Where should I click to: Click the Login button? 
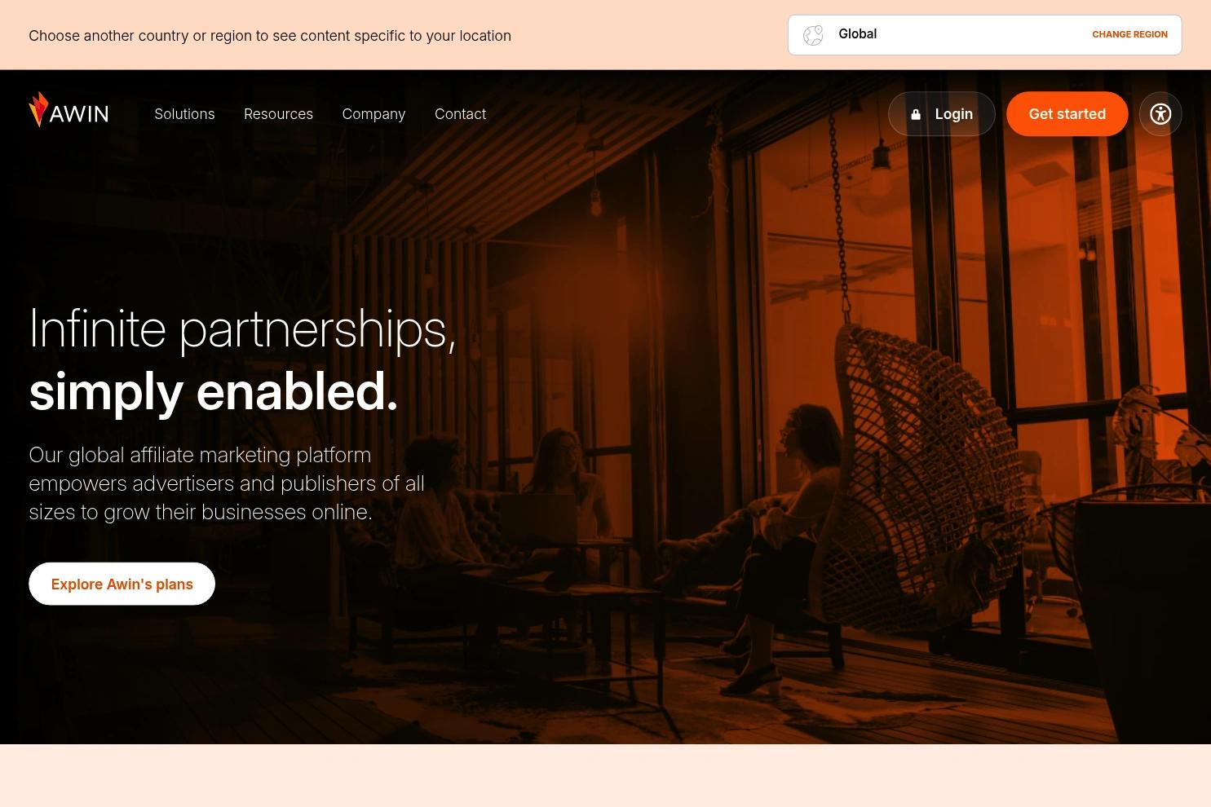pyautogui.click(x=942, y=114)
